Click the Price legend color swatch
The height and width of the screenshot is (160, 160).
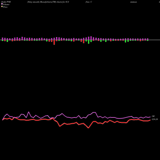[x=2, y=7]
